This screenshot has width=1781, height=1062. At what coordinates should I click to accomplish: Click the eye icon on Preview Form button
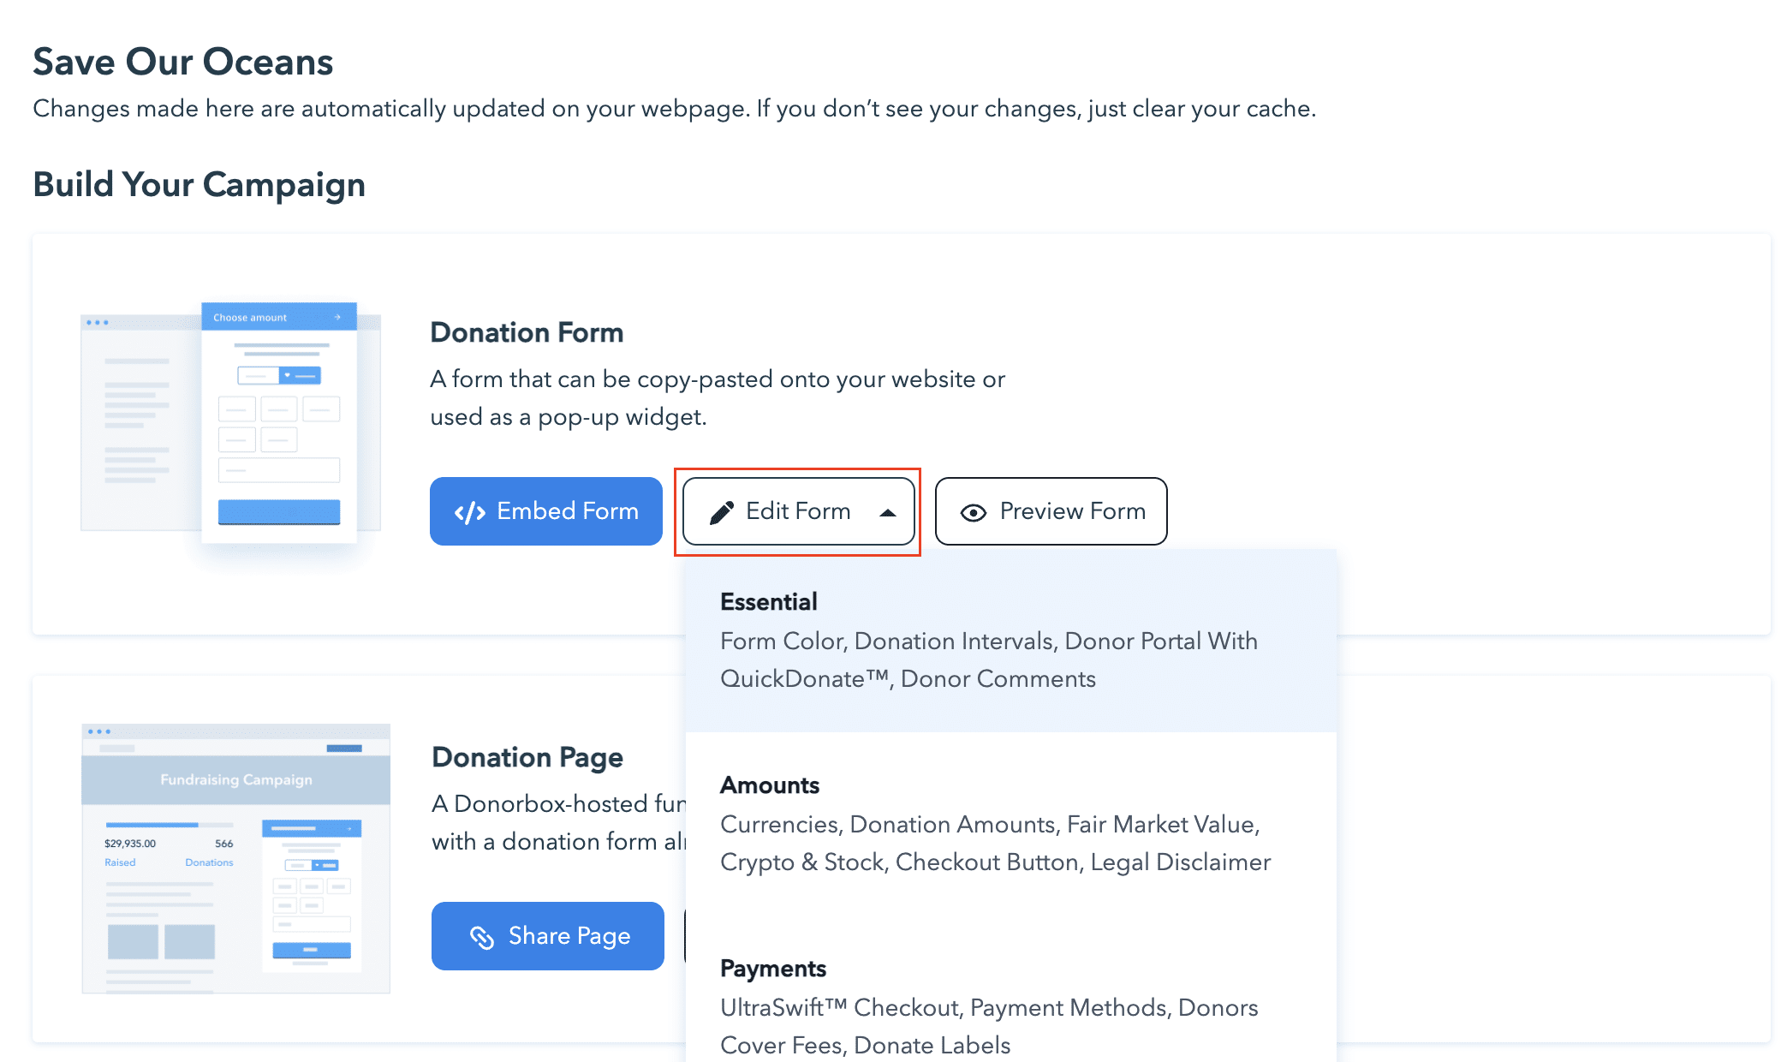(x=972, y=511)
